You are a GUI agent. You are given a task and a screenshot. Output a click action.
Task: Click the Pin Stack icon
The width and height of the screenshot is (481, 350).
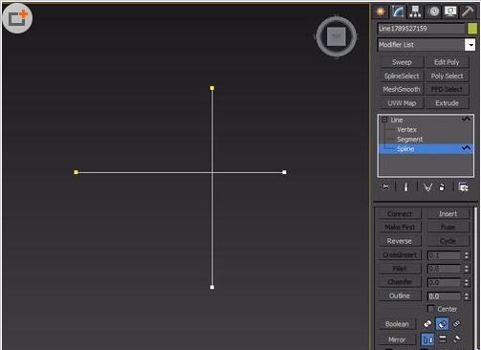(385, 187)
